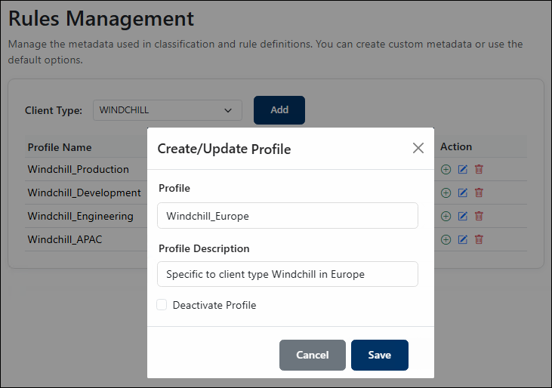This screenshot has width=552, height=388.
Task: Focus the Profile name input field
Action: (x=288, y=216)
